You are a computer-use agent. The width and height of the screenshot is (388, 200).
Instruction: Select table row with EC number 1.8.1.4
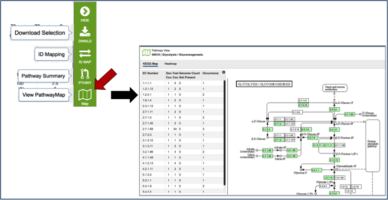tap(182, 100)
